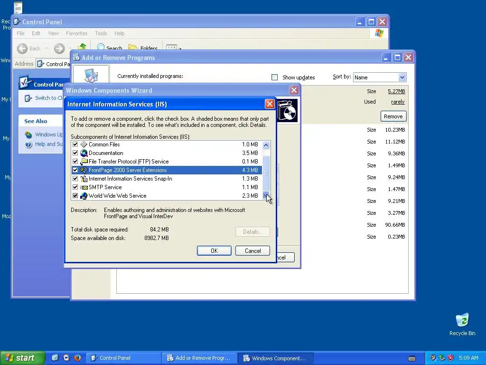Click scroll up arrow in subcomponents list
Image resolution: width=486 pixels, height=365 pixels.
(266, 145)
